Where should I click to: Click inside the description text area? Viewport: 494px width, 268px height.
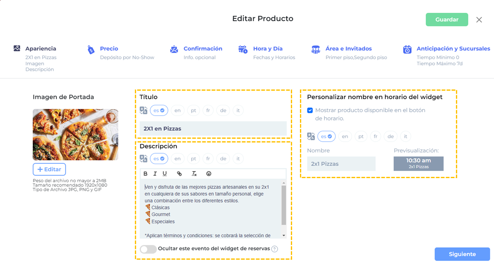(x=211, y=209)
